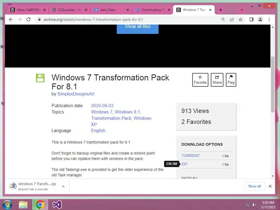Favorite this item with the star button
This screenshot has width=280, height=210.
click(200, 80)
